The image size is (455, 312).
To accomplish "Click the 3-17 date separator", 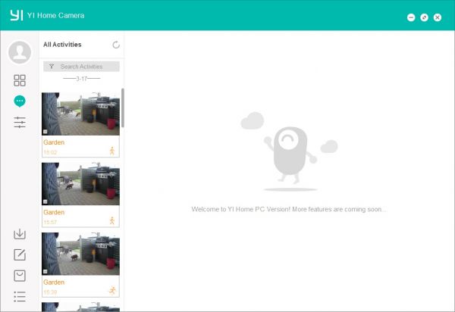I will pyautogui.click(x=82, y=79).
